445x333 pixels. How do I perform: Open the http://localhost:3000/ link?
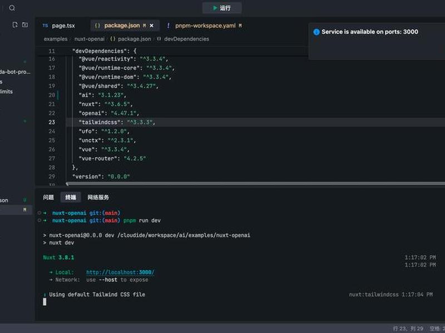click(120, 273)
